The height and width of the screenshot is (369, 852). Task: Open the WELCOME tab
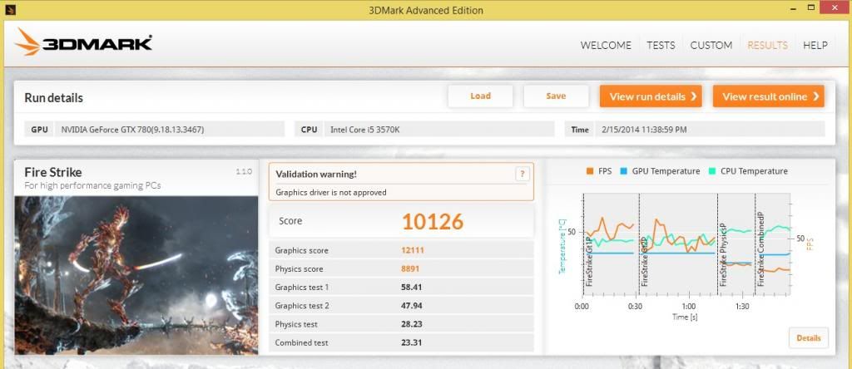click(x=605, y=45)
